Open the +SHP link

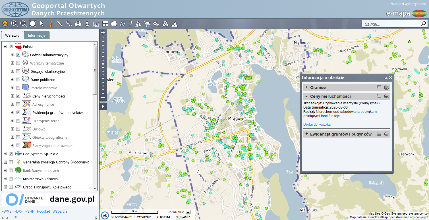pos(30,211)
